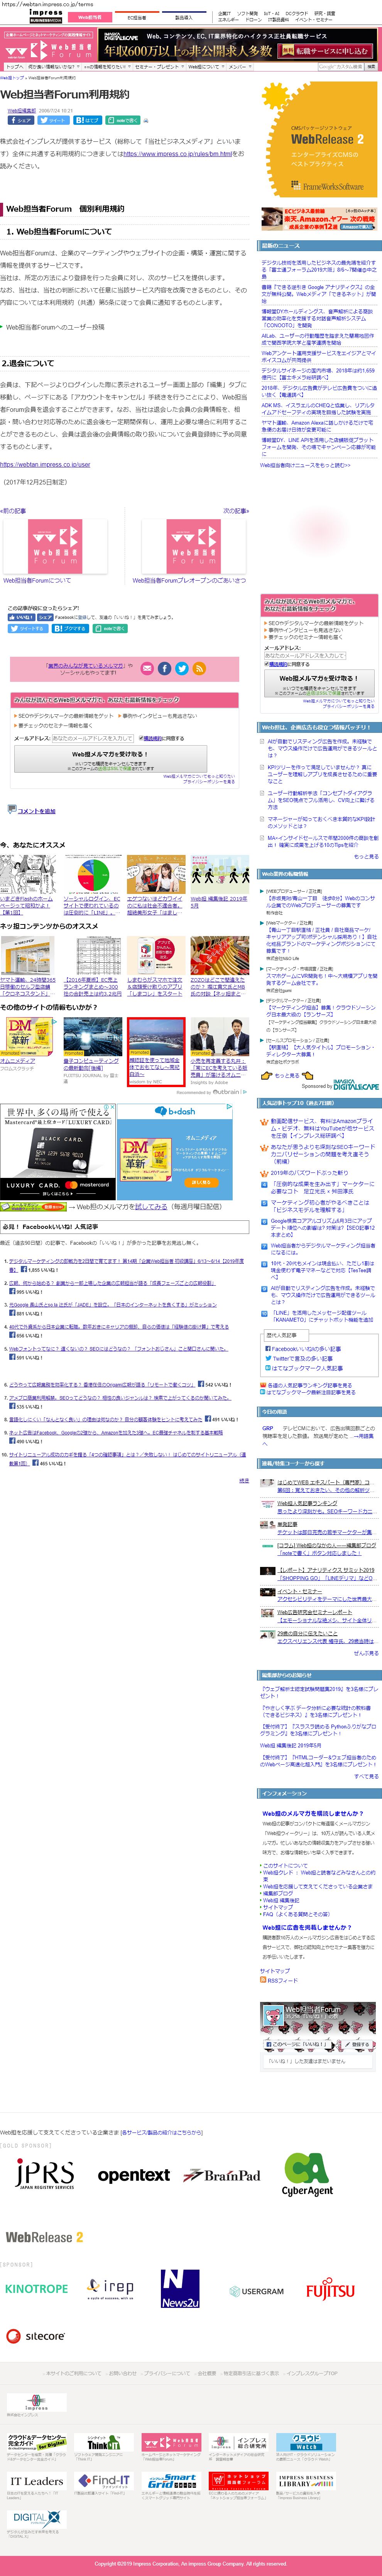
Task: Click the top webで聴く button
Action: (x=123, y=120)
